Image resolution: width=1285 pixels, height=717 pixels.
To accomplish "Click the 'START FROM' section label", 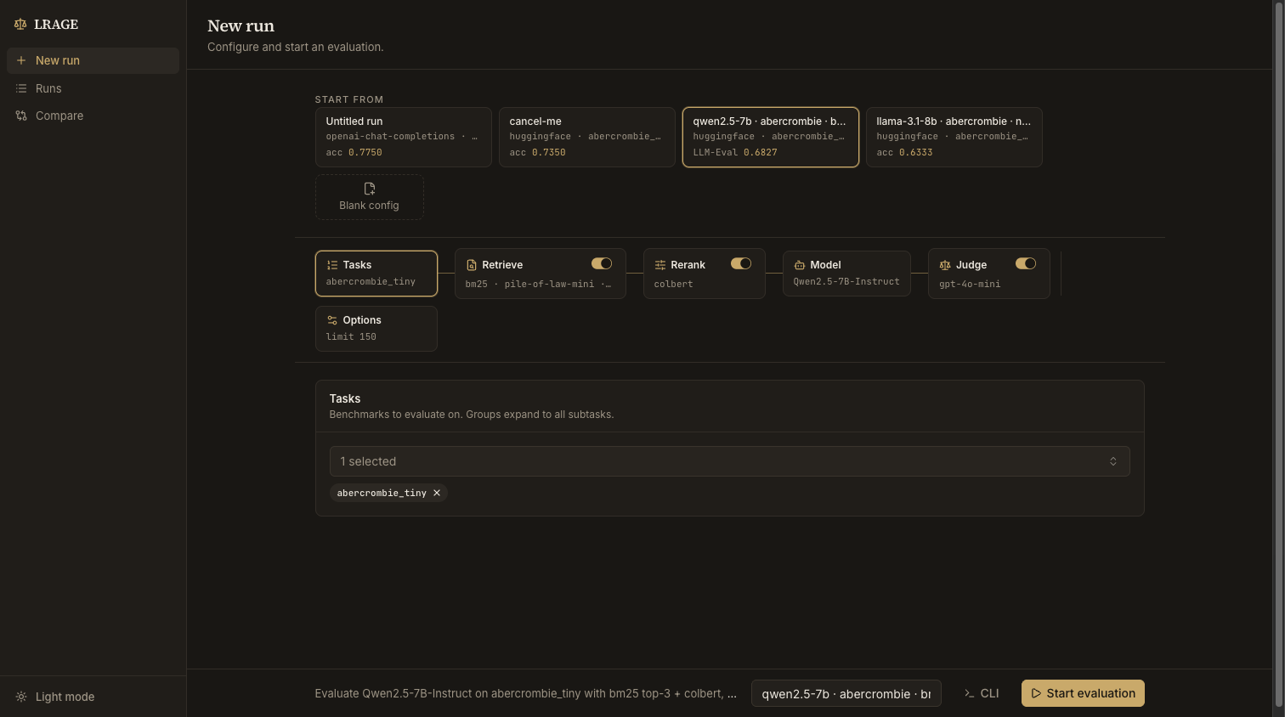I will [x=349, y=99].
